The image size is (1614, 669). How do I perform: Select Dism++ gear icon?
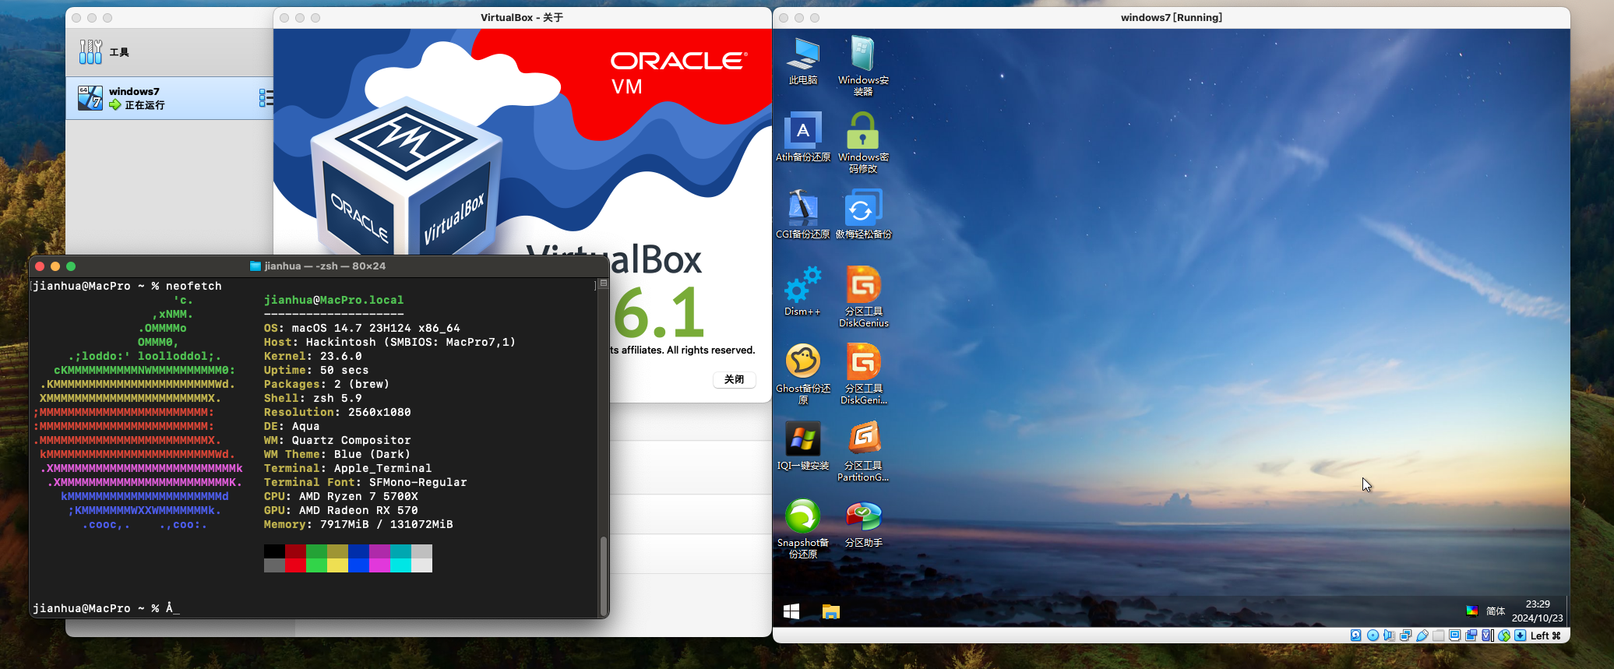click(803, 291)
